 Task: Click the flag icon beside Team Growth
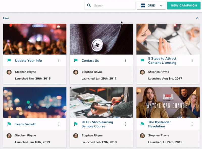(x=9, y=124)
